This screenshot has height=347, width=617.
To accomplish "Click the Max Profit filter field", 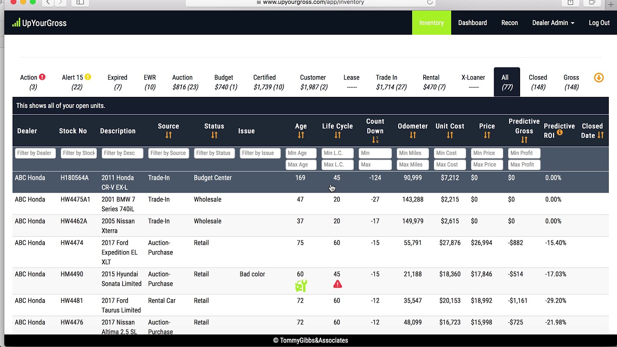I will click(524, 165).
